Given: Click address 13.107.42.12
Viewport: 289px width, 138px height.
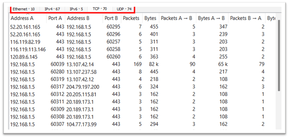Looking at the screenshot, I should pos(80,79).
